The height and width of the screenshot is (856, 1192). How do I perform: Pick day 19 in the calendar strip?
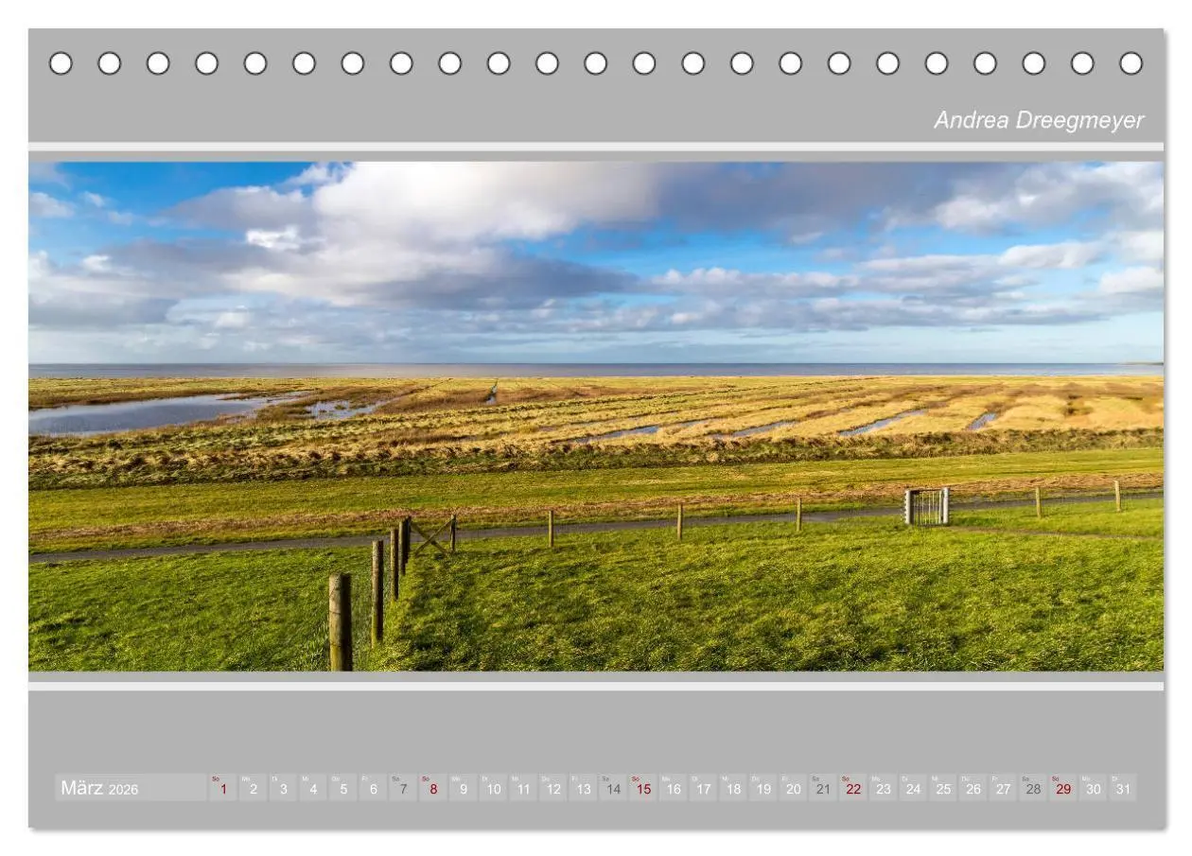click(x=763, y=788)
